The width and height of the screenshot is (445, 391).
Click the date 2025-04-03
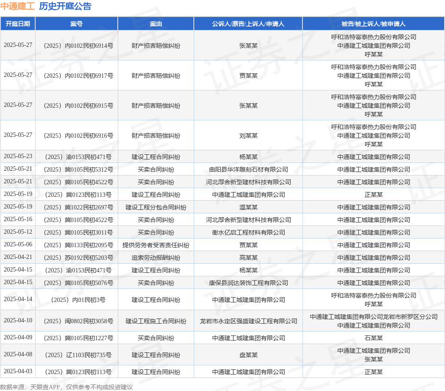[18, 371]
